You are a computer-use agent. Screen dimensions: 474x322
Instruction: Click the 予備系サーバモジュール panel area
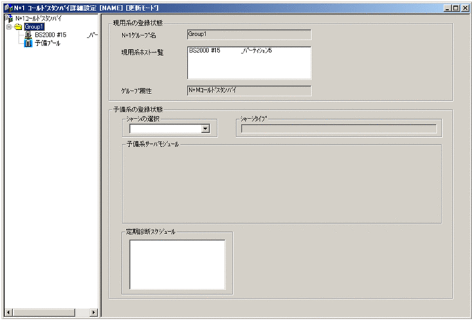pyautogui.click(x=282, y=185)
